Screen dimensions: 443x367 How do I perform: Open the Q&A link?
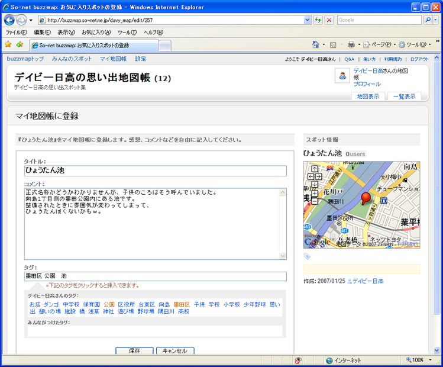(x=349, y=59)
